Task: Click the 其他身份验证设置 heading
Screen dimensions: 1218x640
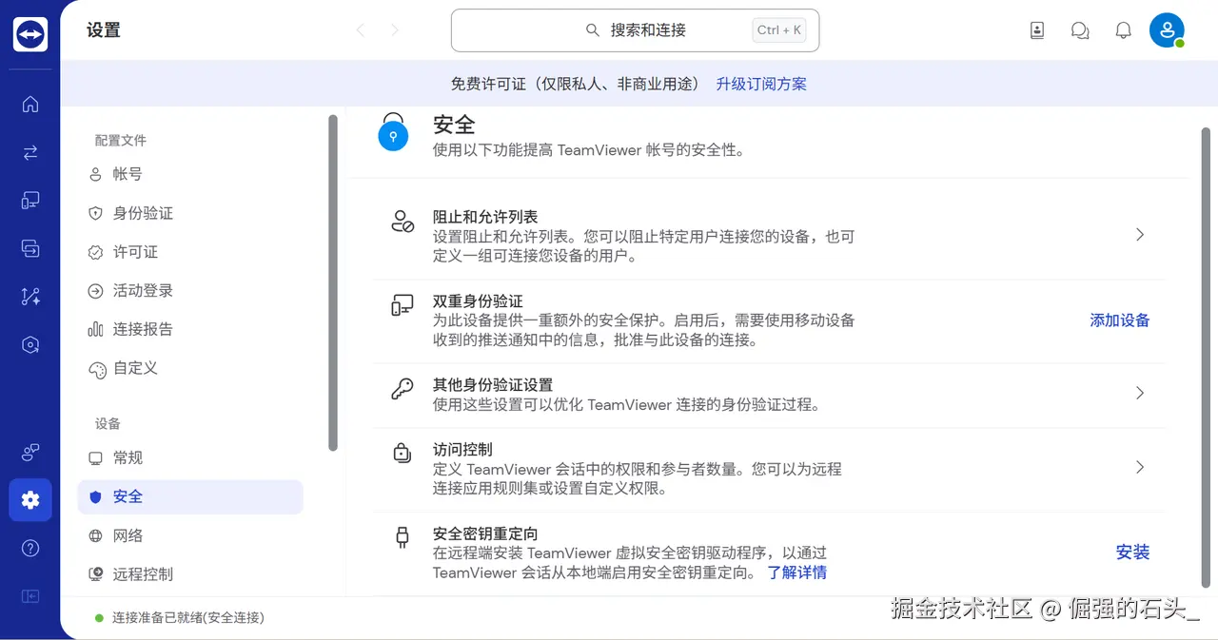Action: pyautogui.click(x=493, y=384)
